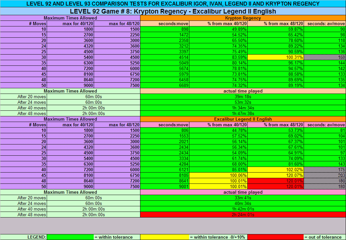The image size is (346, 240).
Task: Select the percentage cell 59.87%
Action: point(275,29)
